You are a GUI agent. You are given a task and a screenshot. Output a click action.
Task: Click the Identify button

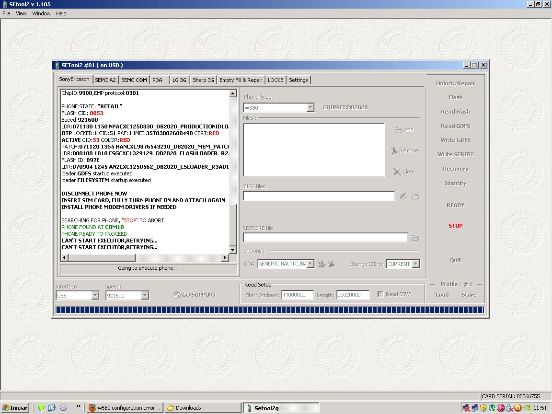point(456,183)
